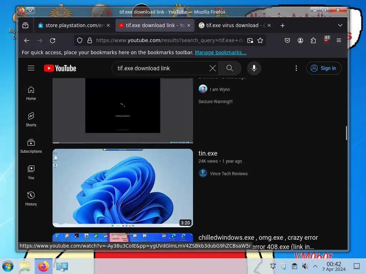Screen dimensions: 366x274
Task: Open Home in YouTube sidebar
Action: click(31, 93)
